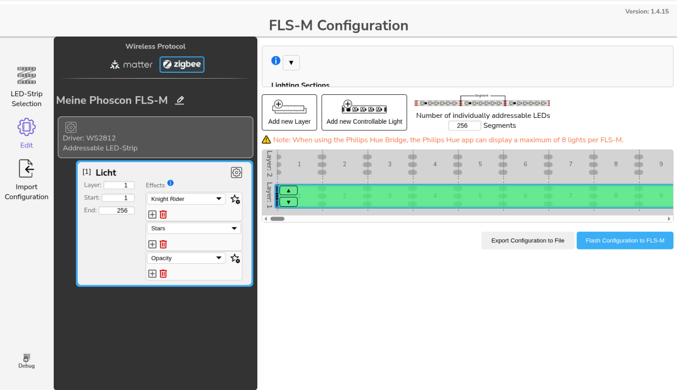Click the LED-Strip Selection sidebar icon
The width and height of the screenshot is (677, 390).
point(26,76)
